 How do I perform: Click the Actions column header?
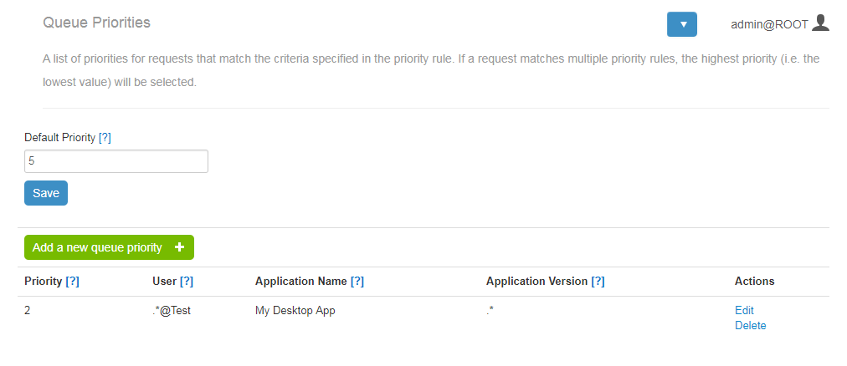tap(754, 282)
